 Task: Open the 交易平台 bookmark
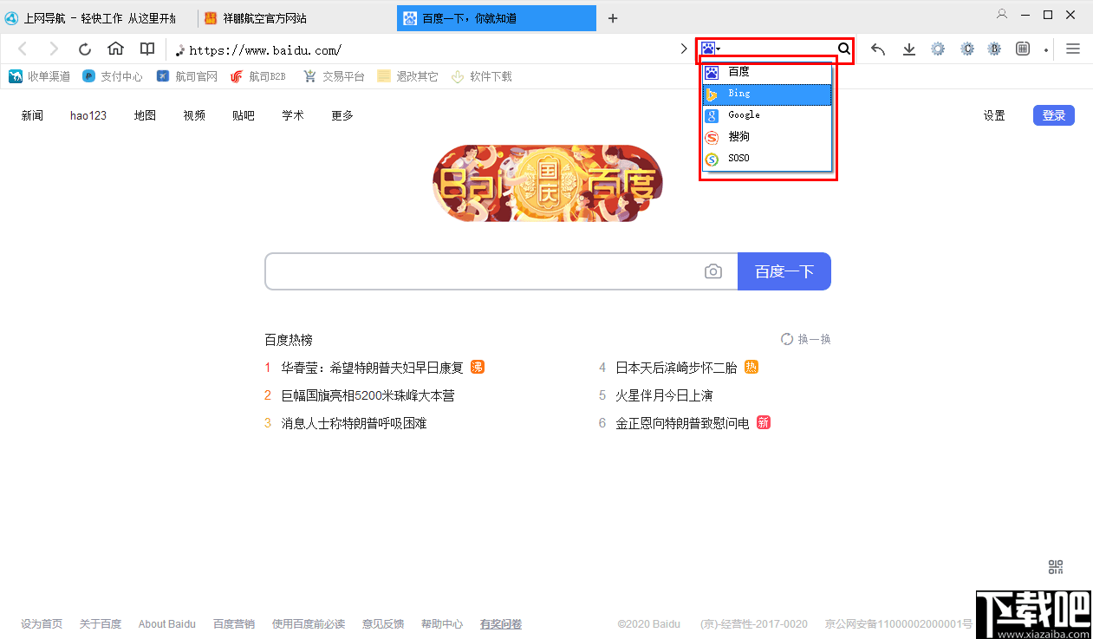pos(334,76)
